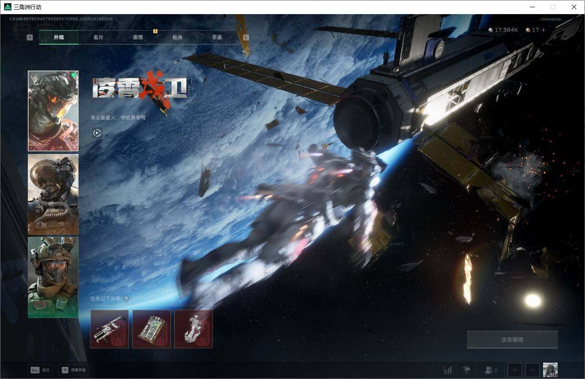Viewport: 585px width, 379px height.
Task: Open the 手表 tab
Action: pyautogui.click(x=217, y=37)
